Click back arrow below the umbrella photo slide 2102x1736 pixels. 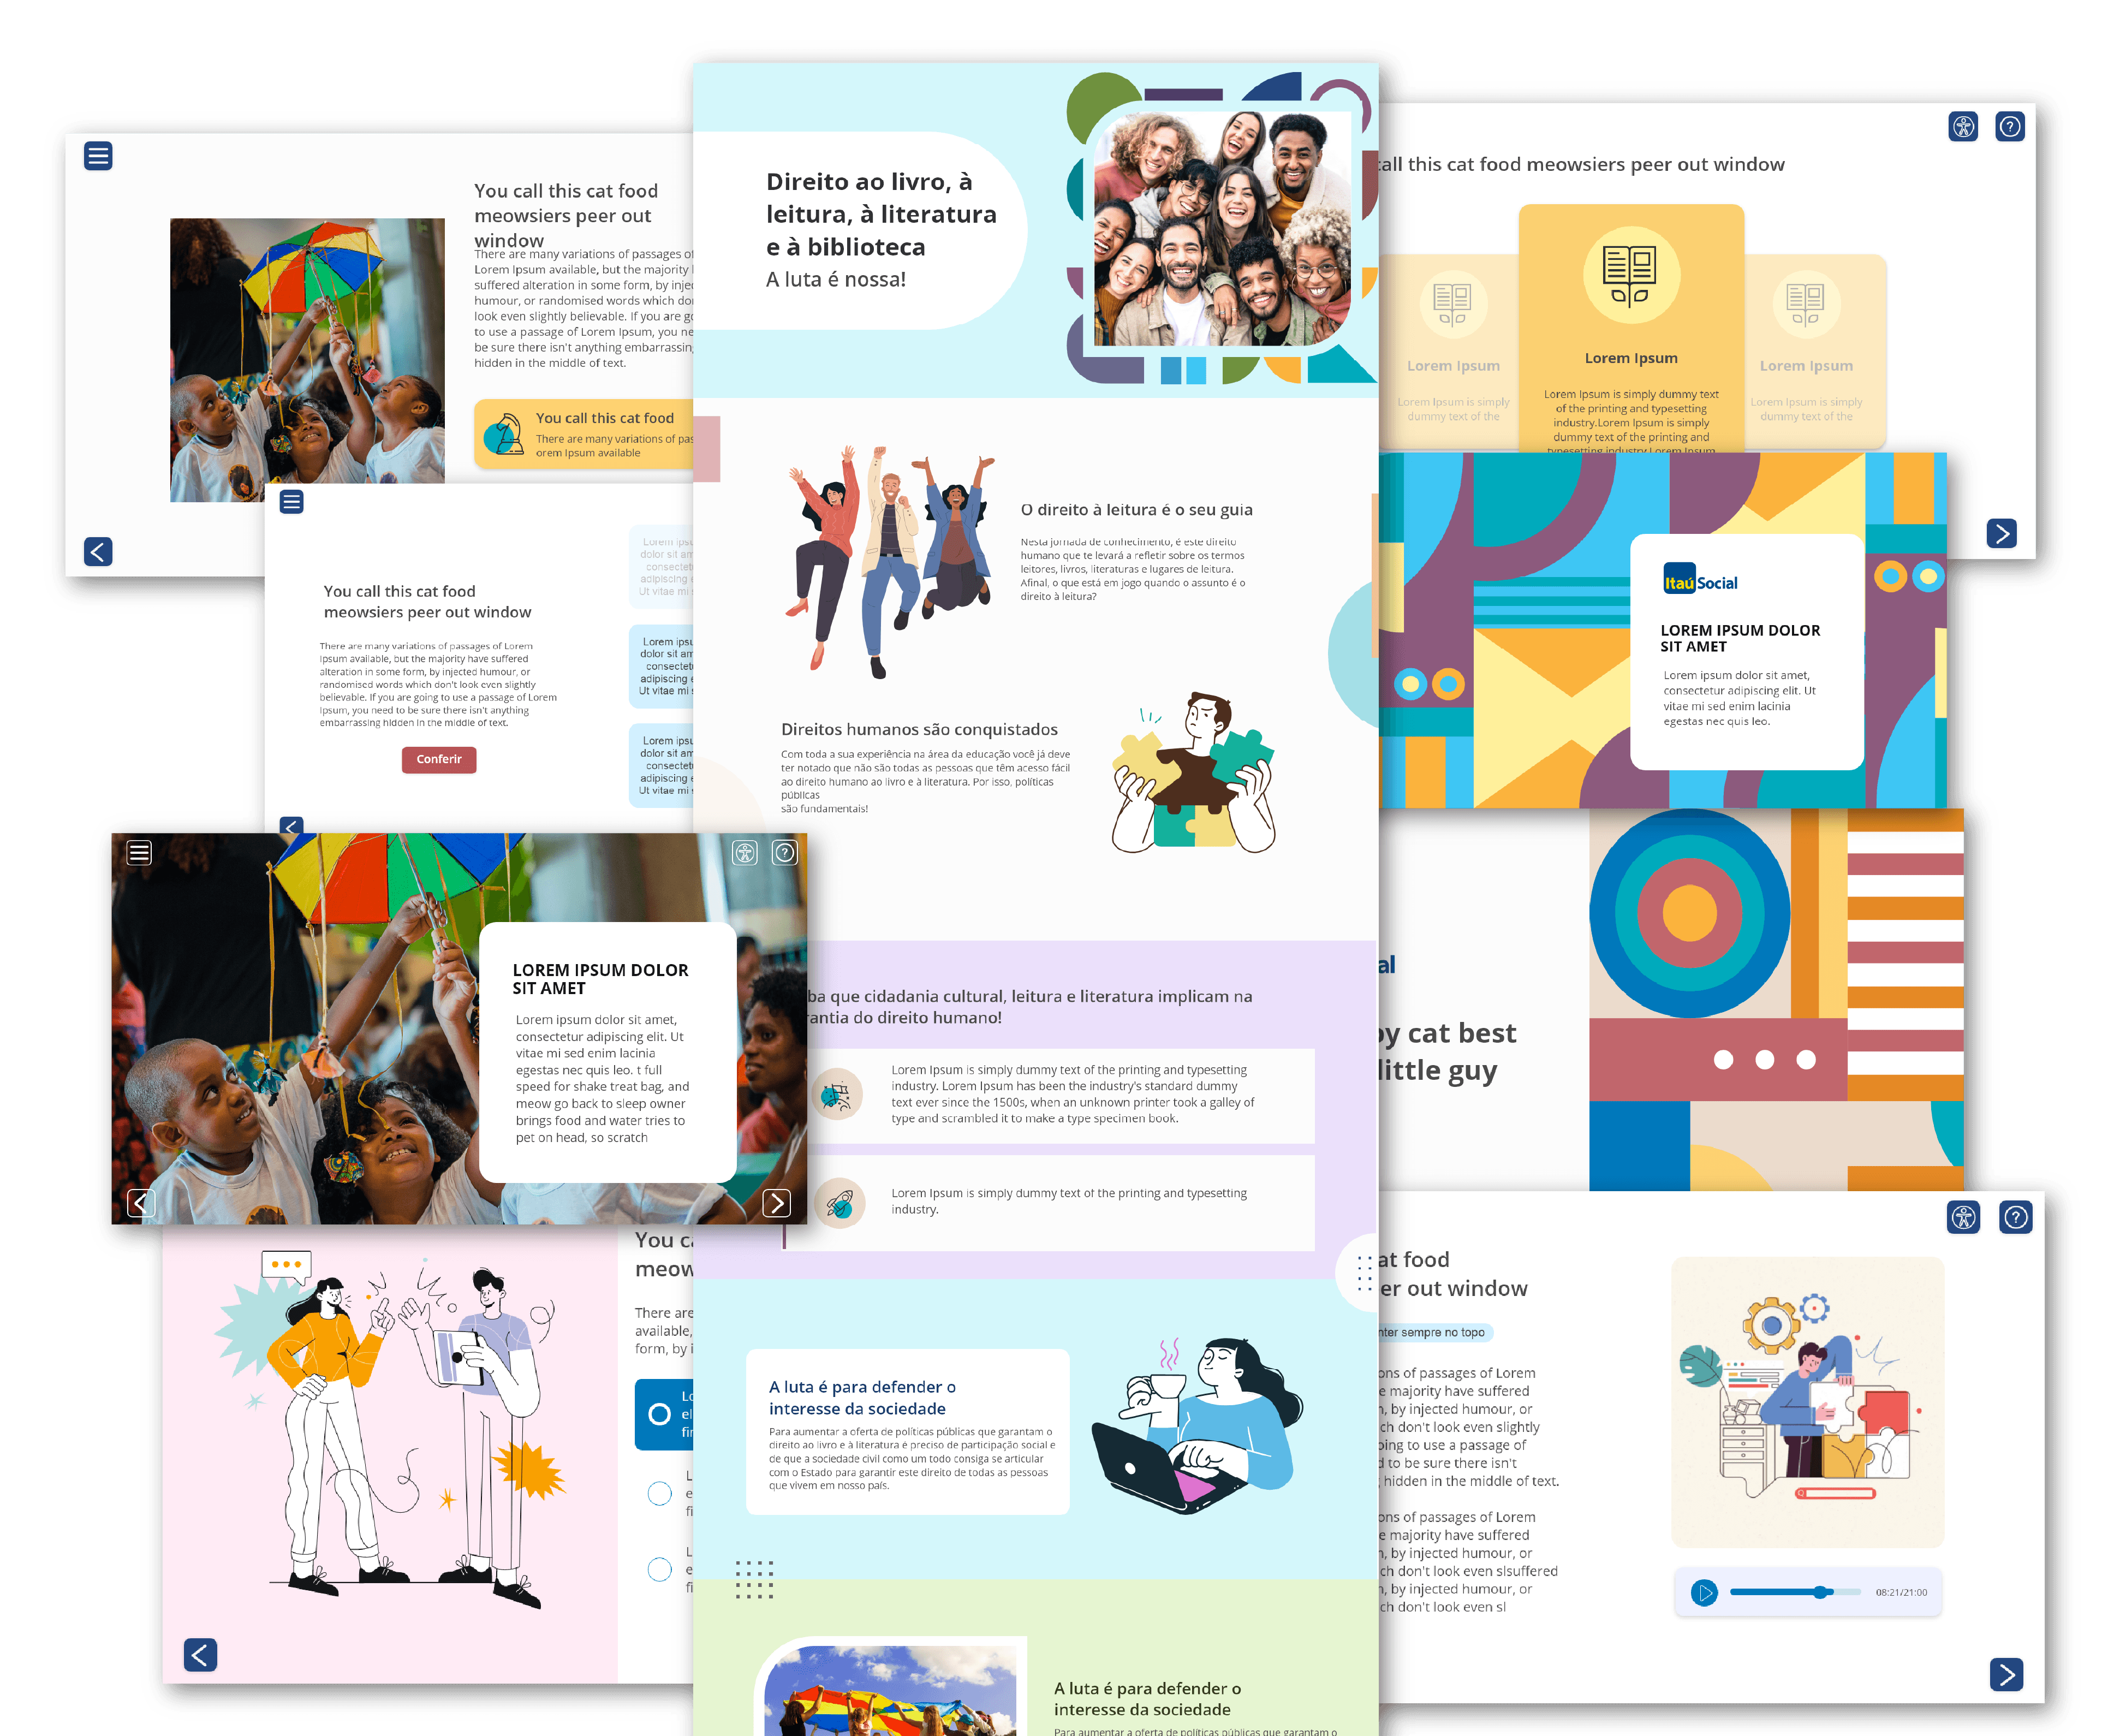(98, 551)
